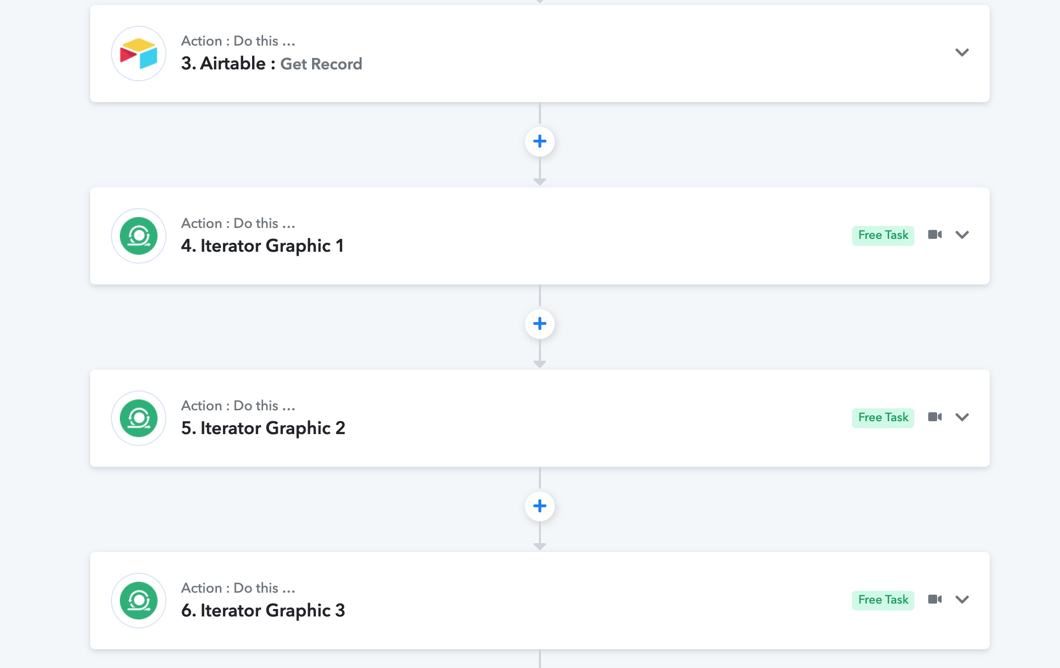Click the Iterator Graphic 3 loop icon
Screen dimensions: 1060x668
tap(139, 601)
